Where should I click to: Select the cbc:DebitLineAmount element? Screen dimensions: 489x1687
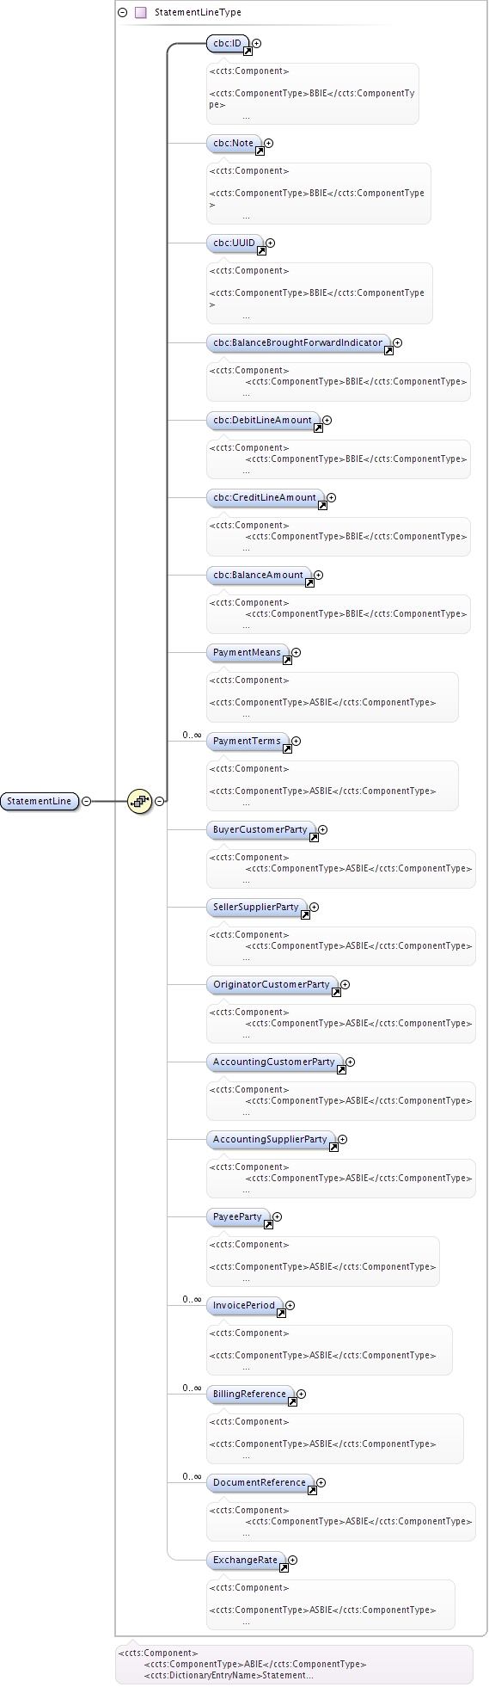(x=263, y=421)
